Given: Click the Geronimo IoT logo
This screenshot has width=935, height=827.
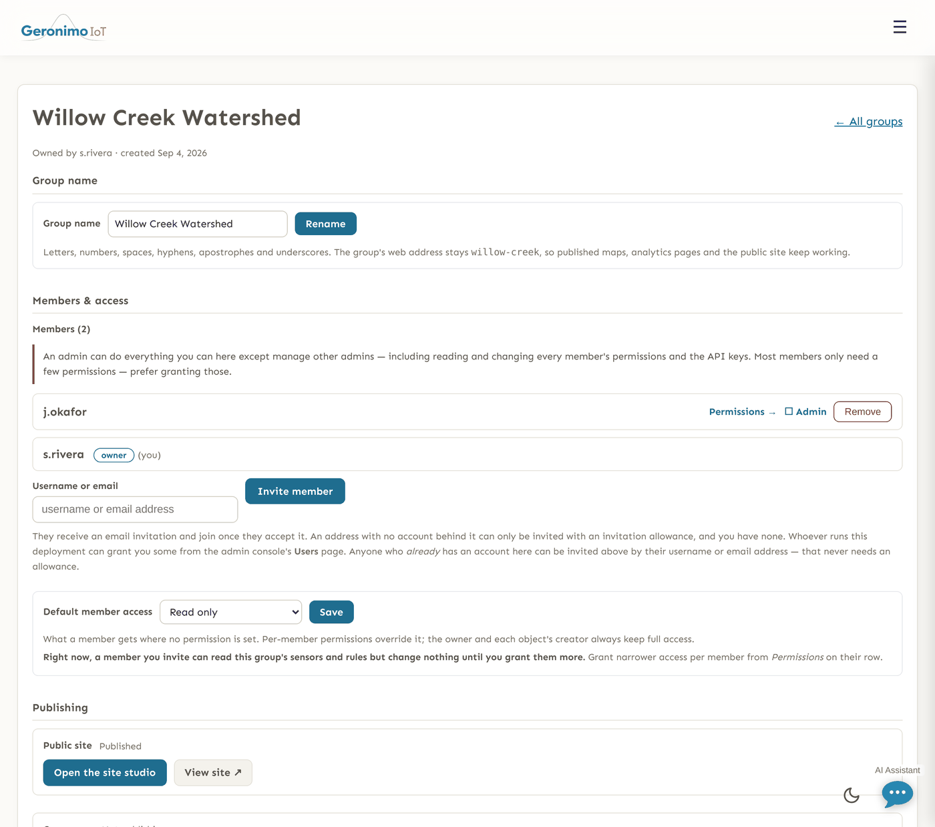Looking at the screenshot, I should pos(63,29).
